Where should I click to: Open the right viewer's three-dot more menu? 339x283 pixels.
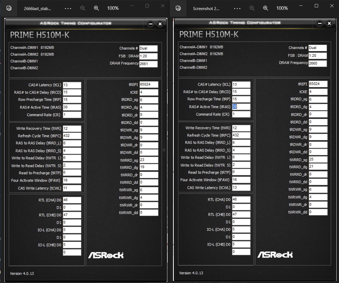pos(237,8)
